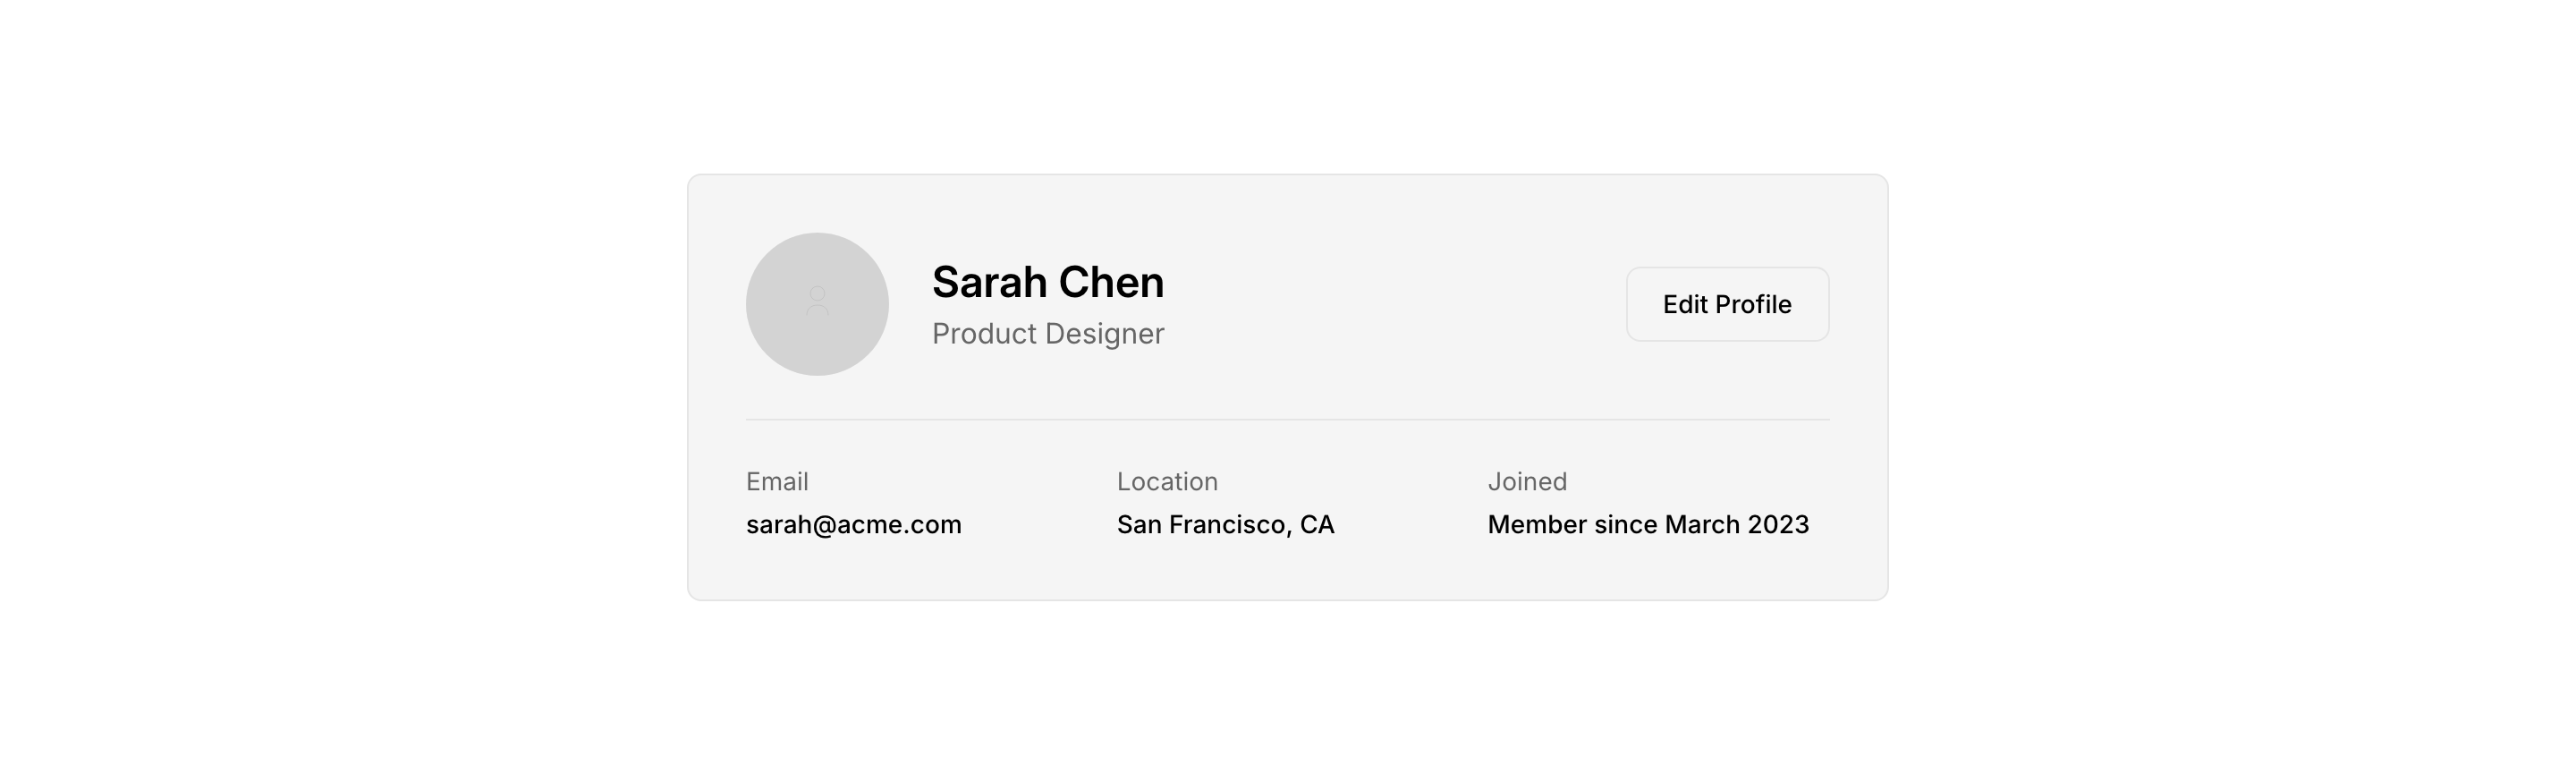Screen dimensions: 2576x773
Task: Click the horizontal divider line in card
Action: [x=1287, y=420]
